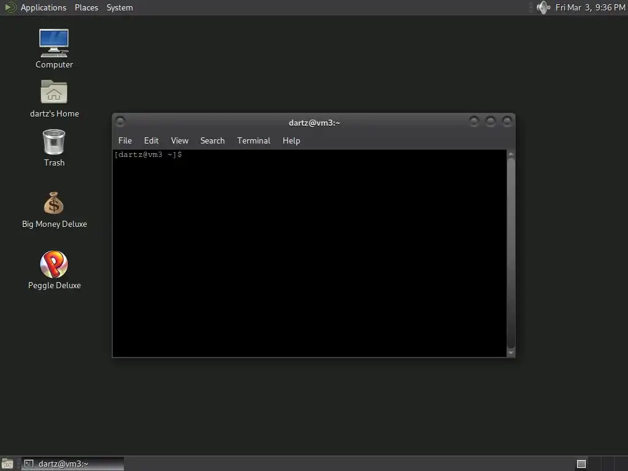Open the terminal View menu

(x=180, y=140)
